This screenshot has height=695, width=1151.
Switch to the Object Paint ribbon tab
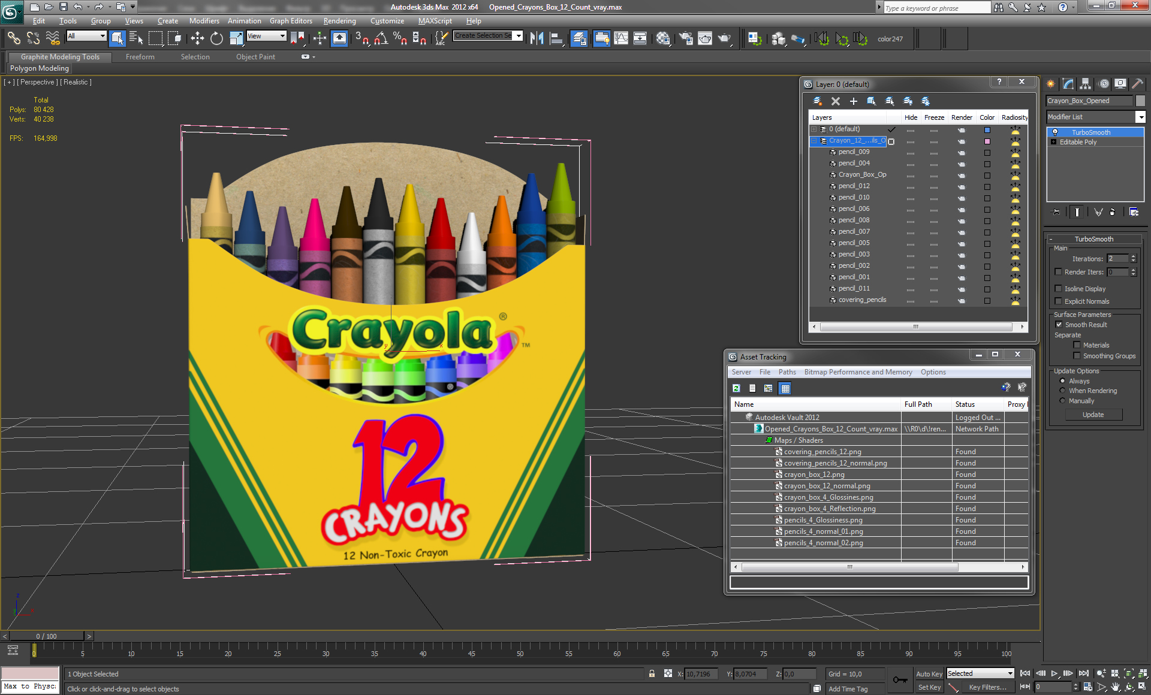[x=255, y=57]
